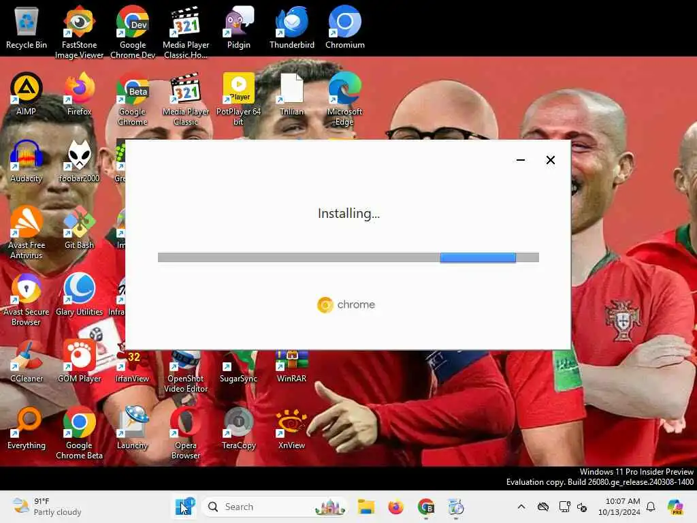Launch Thunderbird from the desktop
This screenshot has height=523, width=697.
[x=291, y=27]
